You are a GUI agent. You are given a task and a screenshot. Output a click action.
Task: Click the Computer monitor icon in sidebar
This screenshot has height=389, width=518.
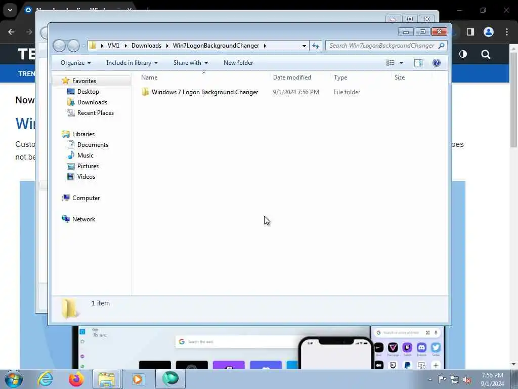tap(65, 198)
